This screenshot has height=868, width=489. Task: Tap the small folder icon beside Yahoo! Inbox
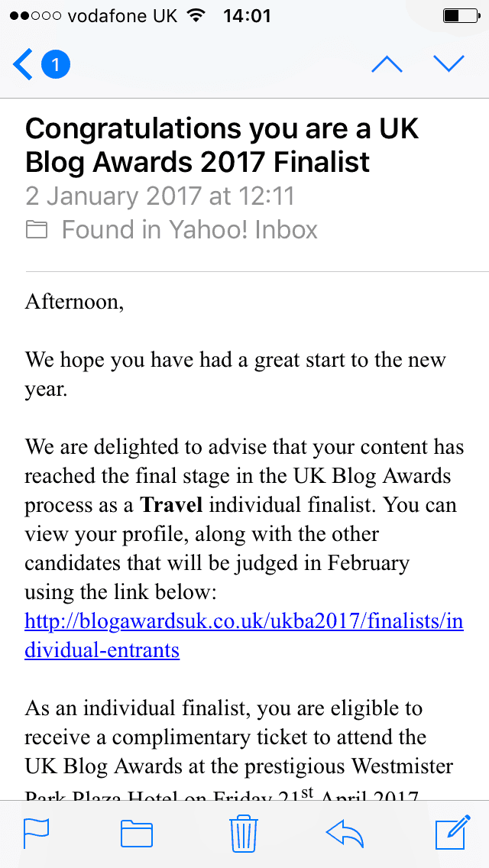37,230
